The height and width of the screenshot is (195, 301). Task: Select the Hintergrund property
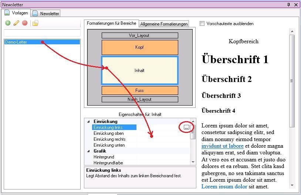104,157
